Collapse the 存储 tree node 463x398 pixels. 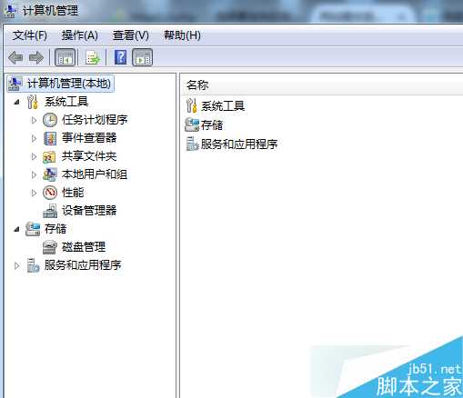pos(17,230)
